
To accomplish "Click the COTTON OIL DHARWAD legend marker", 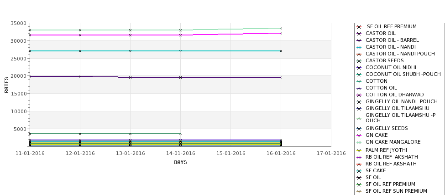I will pos(359,95).
